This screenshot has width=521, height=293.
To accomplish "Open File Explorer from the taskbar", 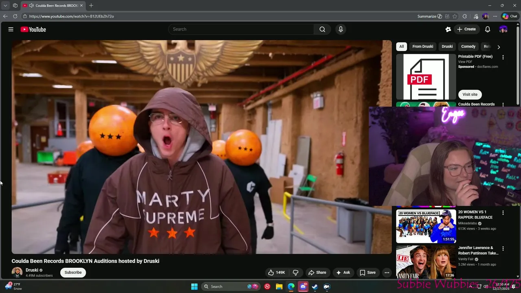I will point(279,286).
